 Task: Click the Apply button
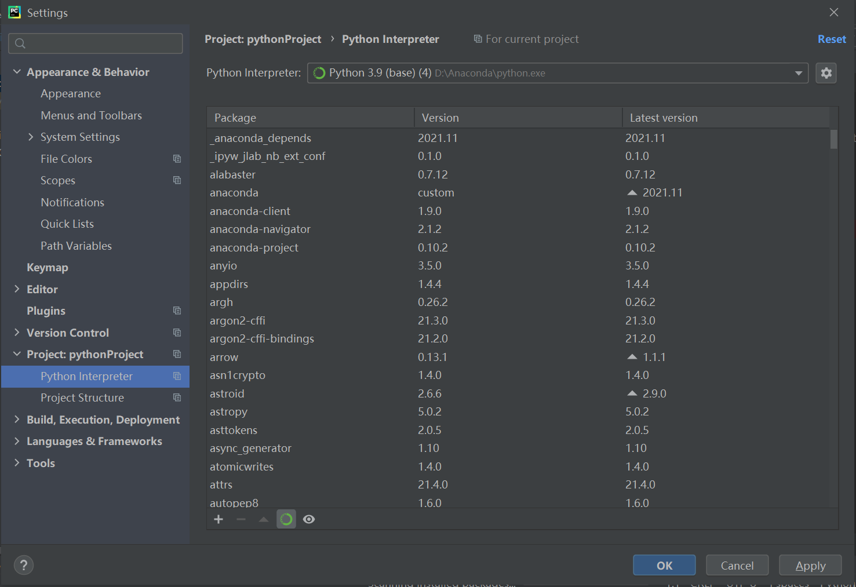click(810, 566)
